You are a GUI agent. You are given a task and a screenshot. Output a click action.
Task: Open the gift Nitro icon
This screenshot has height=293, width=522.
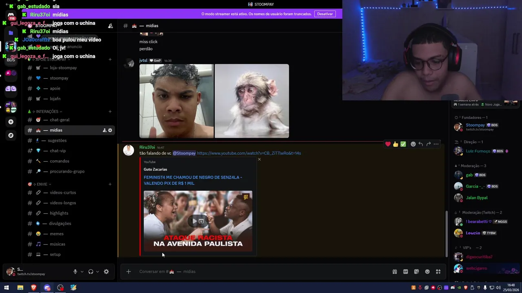pos(395,271)
